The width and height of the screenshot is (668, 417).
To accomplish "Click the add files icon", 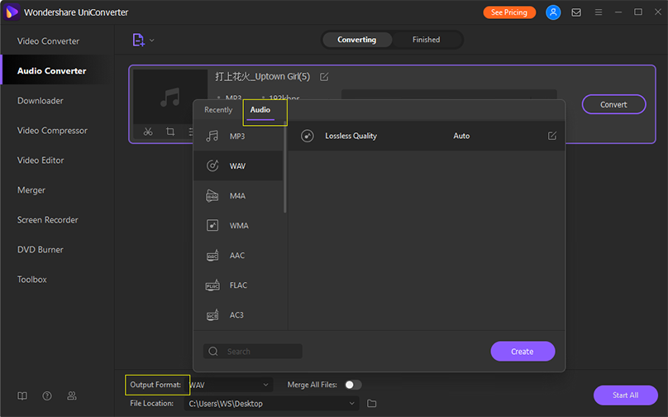I will click(138, 40).
